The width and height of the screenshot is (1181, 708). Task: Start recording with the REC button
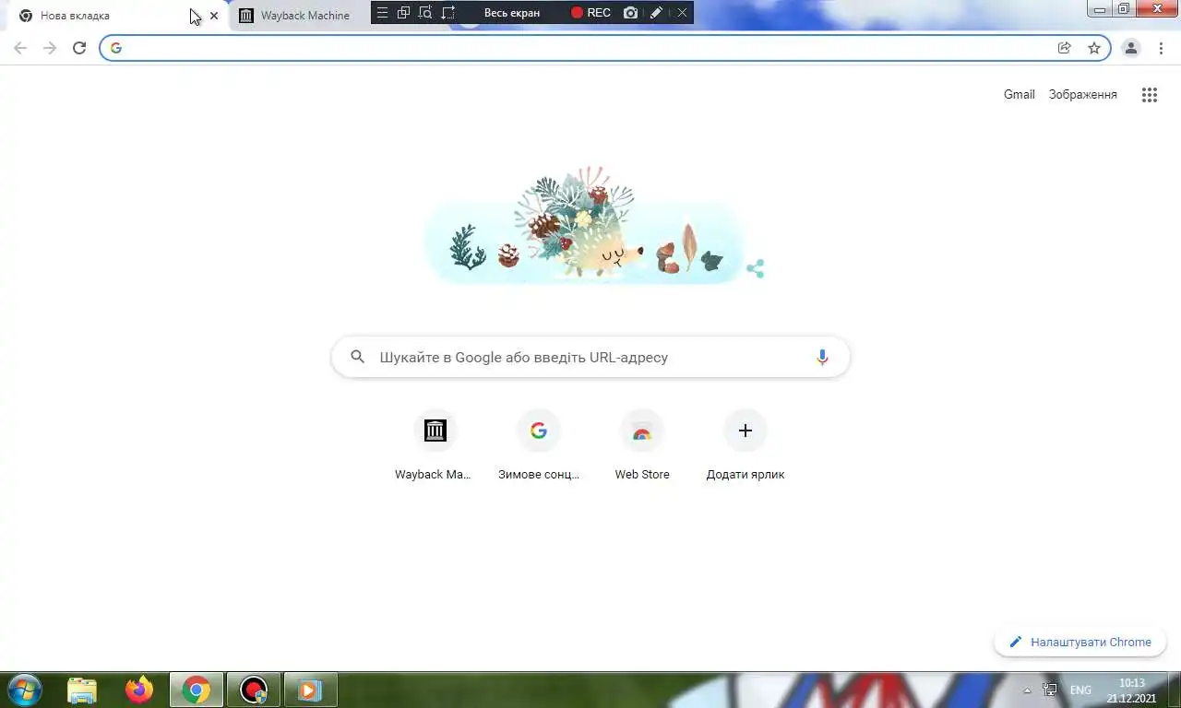[590, 13]
